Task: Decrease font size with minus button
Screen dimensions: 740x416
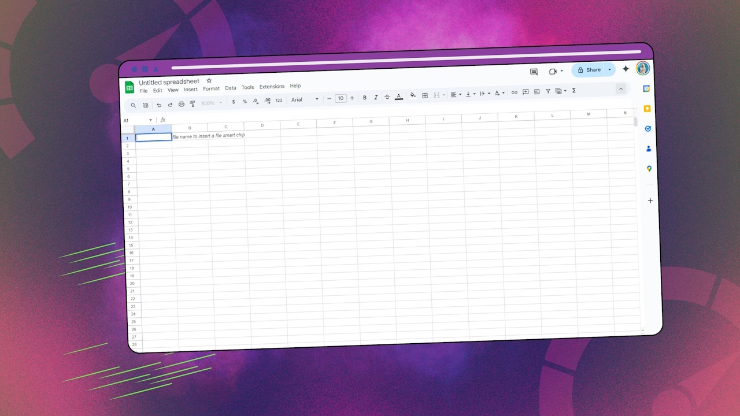Action: pos(329,99)
